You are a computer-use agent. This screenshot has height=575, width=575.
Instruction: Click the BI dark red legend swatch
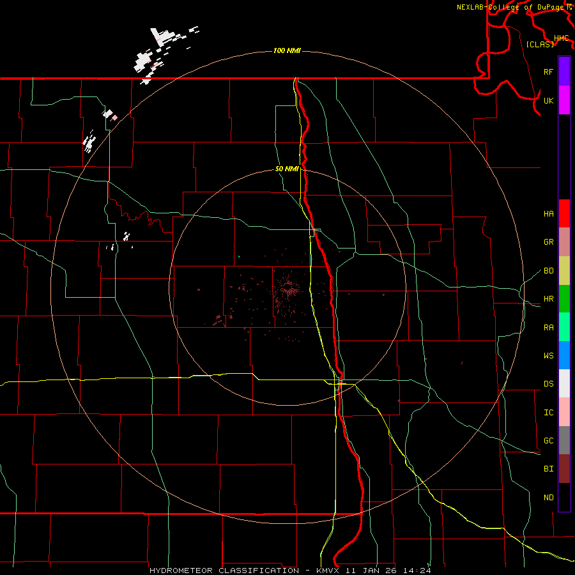[564, 469]
